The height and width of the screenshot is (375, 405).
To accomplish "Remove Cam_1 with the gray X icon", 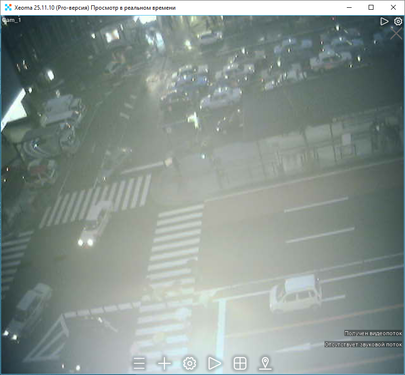I will (x=396, y=34).
